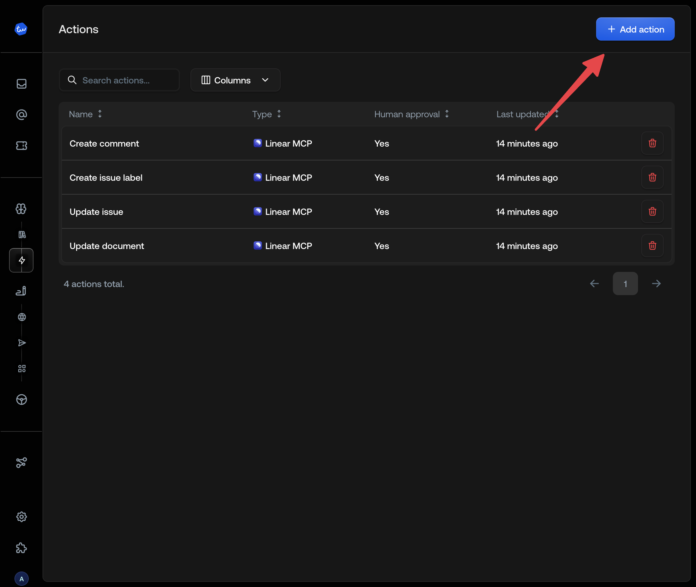Viewport: 696px width, 587px height.
Task: Click the search actions field
Action: click(119, 80)
